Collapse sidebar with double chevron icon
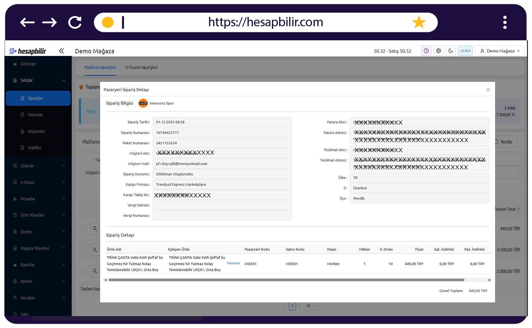The image size is (532, 328). coord(61,51)
